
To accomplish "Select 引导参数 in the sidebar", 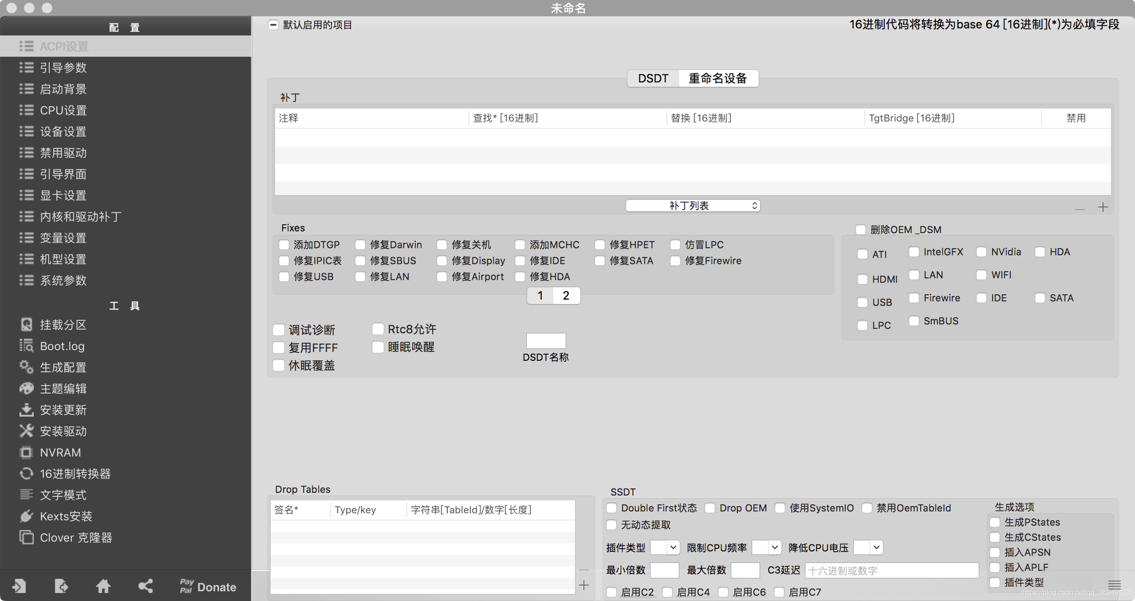I will point(63,67).
